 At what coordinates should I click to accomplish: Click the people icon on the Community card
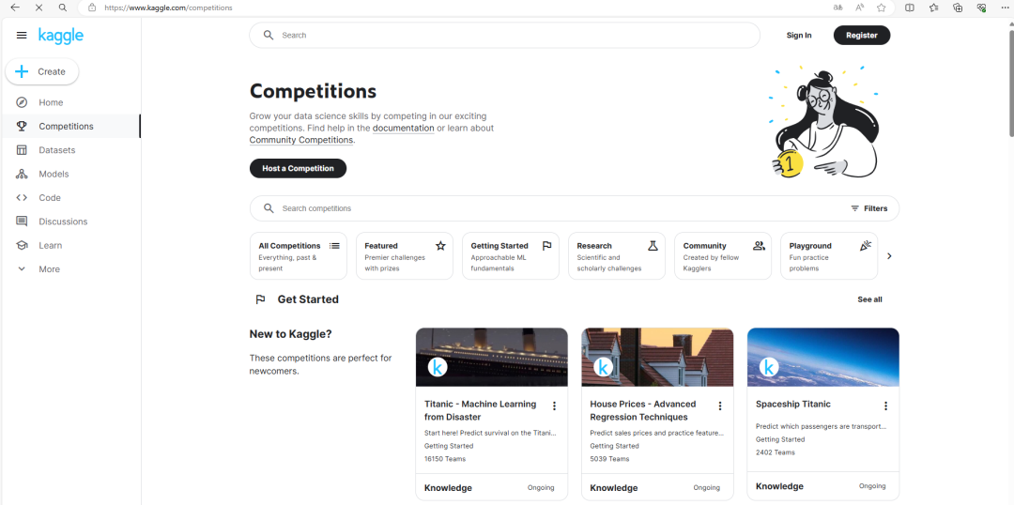coord(760,246)
